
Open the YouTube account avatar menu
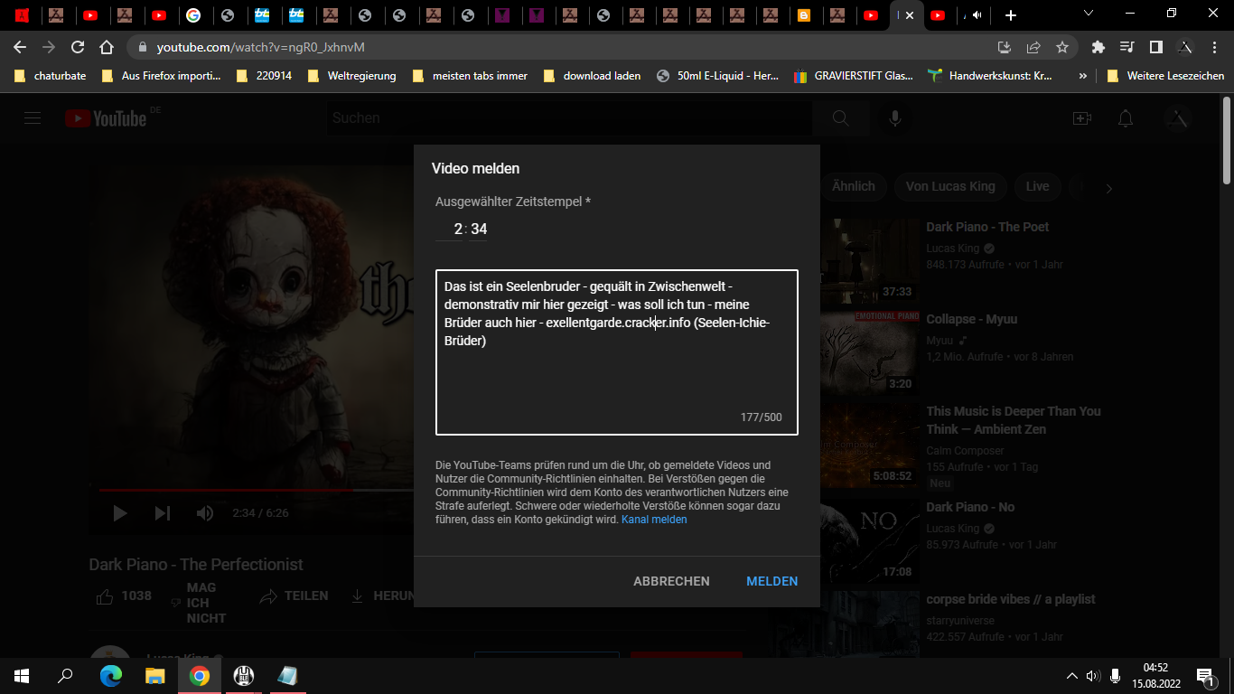tap(1178, 118)
